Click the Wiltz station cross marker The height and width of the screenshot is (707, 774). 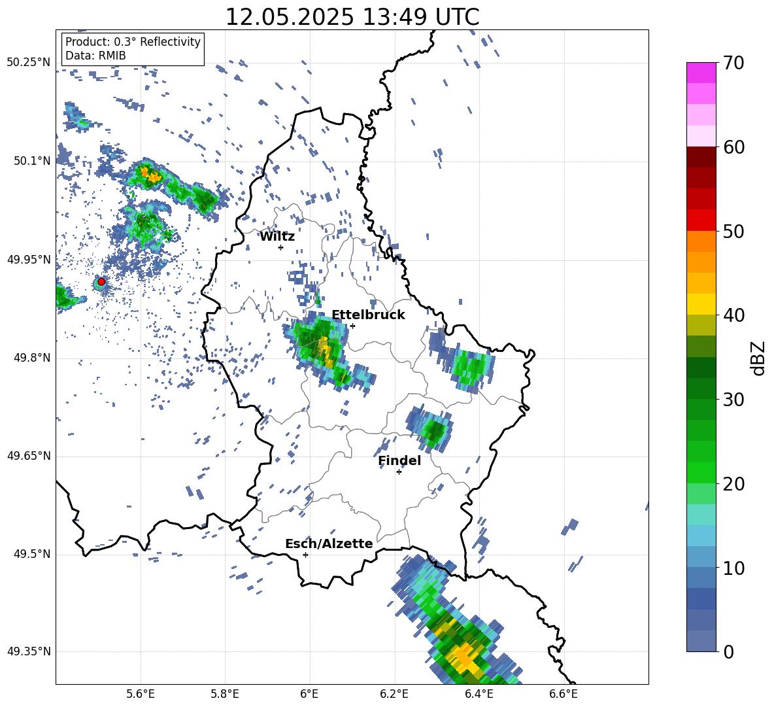tap(280, 247)
